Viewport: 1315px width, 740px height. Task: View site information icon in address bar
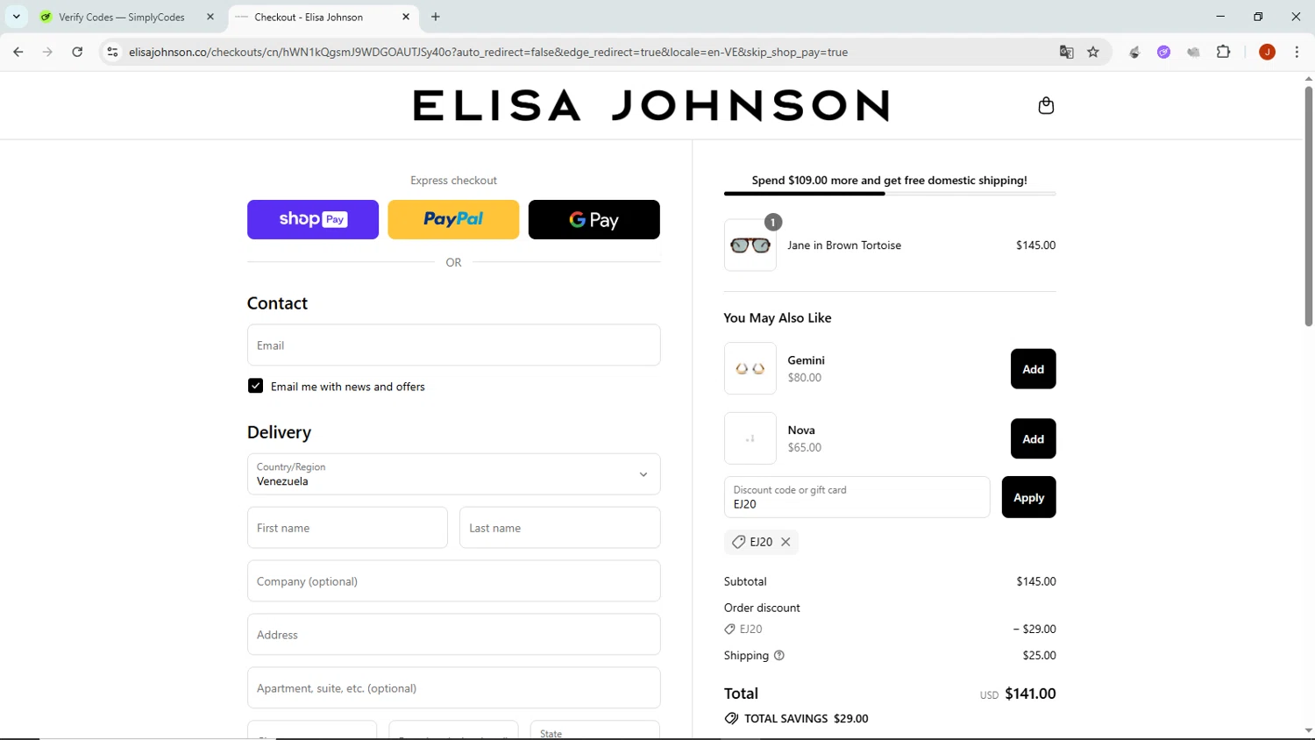coord(112,52)
